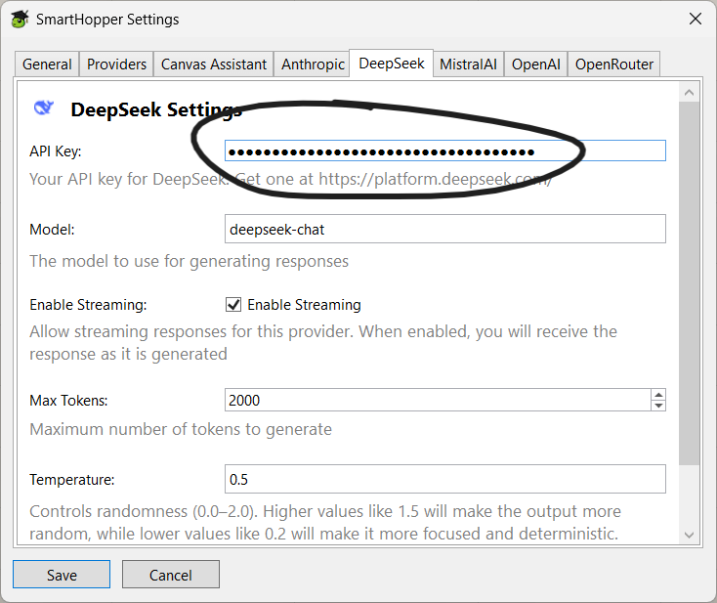Click the scrollbar up arrow
Screen dimensions: 717x603
pos(689,93)
